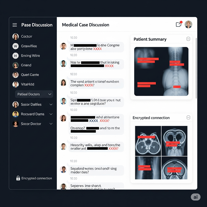Select the H avatar for Encing Wiire

tap(16, 56)
